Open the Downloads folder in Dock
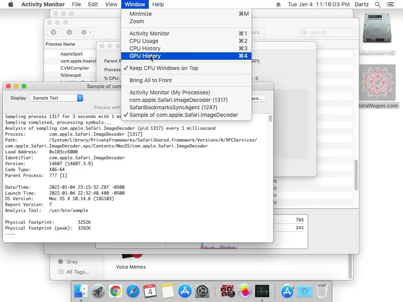Viewport: 403px width, 302px height. pos(305,291)
